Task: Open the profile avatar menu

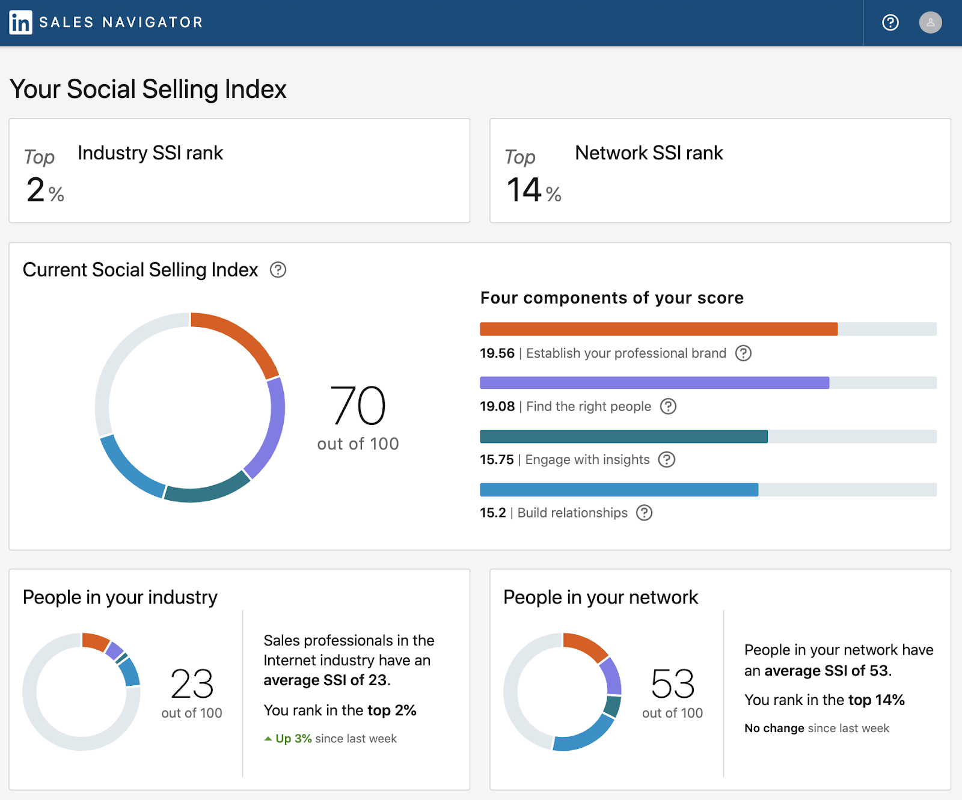Action: pos(930,23)
